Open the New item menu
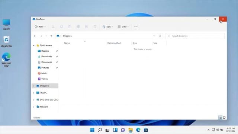Image resolution: width=238 pixels, height=134 pixels. [x=40, y=26]
